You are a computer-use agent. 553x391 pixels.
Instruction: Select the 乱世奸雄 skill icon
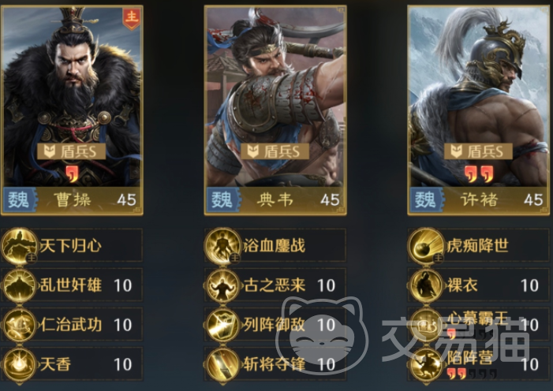(20, 285)
